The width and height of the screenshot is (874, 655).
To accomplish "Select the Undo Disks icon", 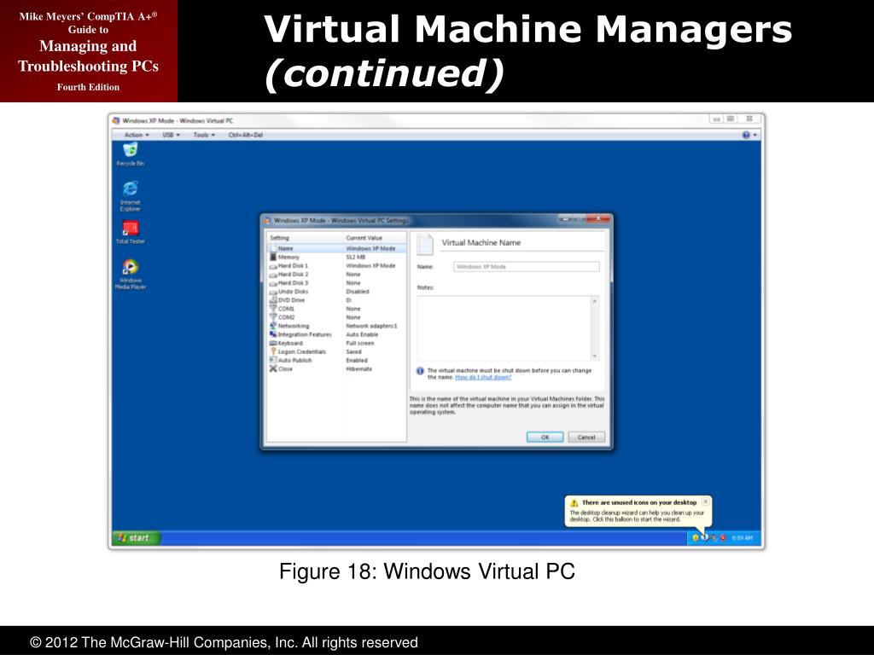I will (x=273, y=292).
